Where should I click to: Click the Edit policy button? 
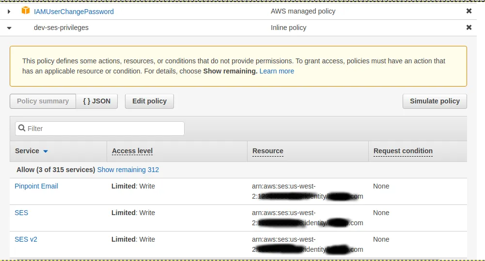(x=149, y=101)
